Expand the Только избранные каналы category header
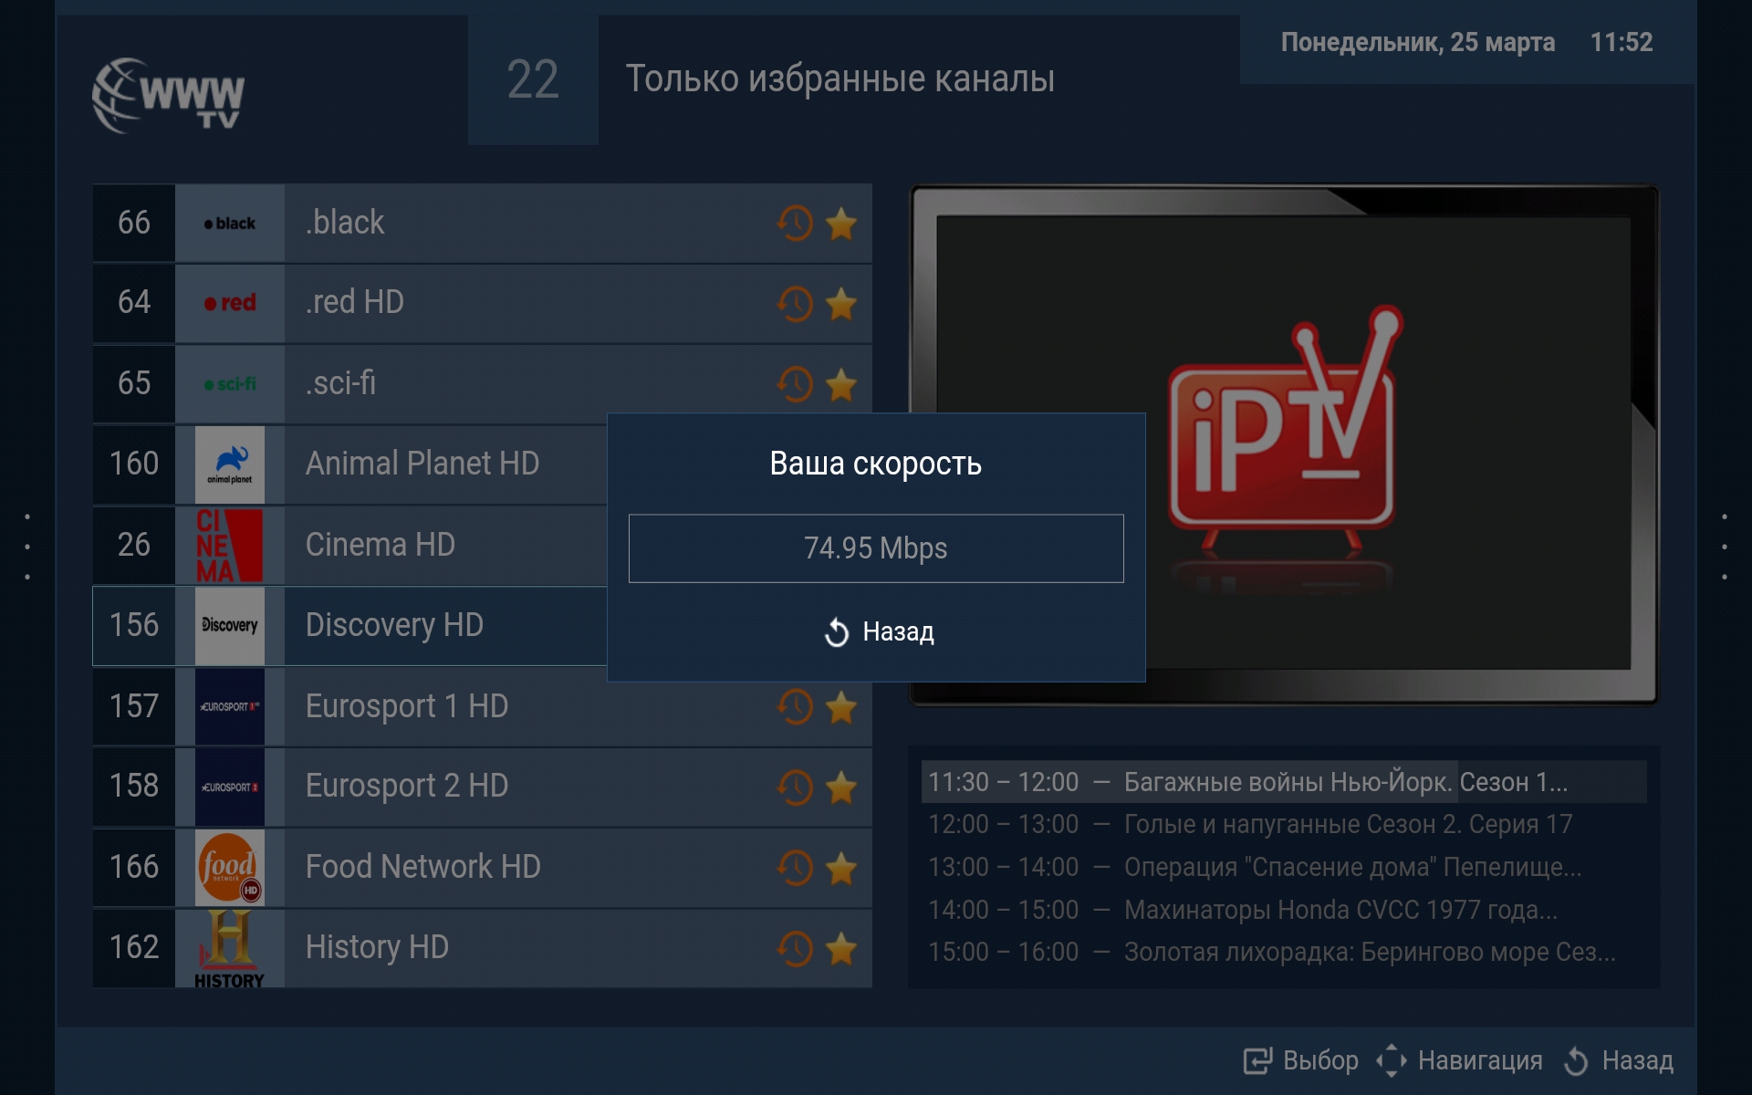This screenshot has width=1752, height=1095. tap(839, 79)
